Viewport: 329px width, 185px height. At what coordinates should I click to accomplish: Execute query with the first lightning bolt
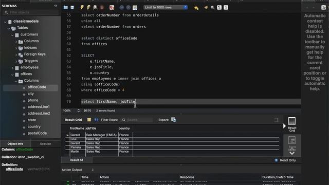point(82,8)
